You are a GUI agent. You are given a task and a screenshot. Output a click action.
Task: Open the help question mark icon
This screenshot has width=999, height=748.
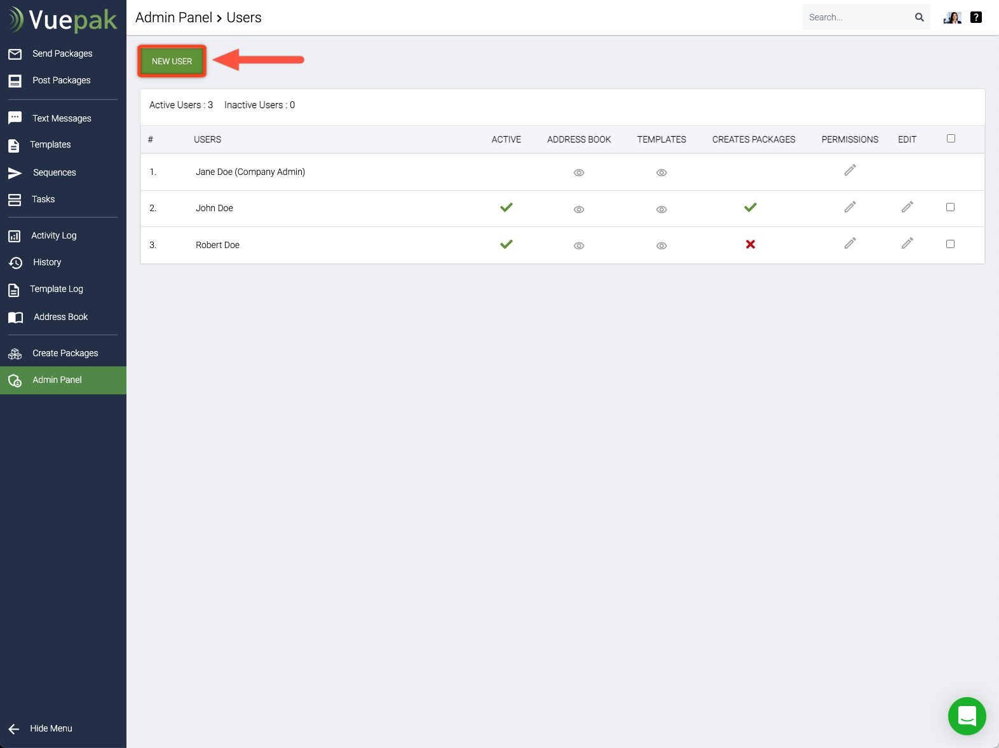click(x=976, y=17)
